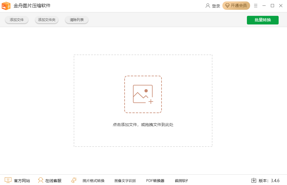287x185 pixels.
Task: Open the 图片格式转换 link
Action: tap(93, 181)
